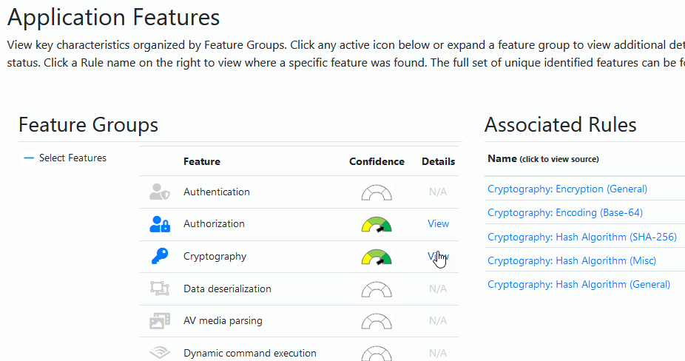
Task: Click the Data deserialization confidence gauge
Action: coord(377,289)
